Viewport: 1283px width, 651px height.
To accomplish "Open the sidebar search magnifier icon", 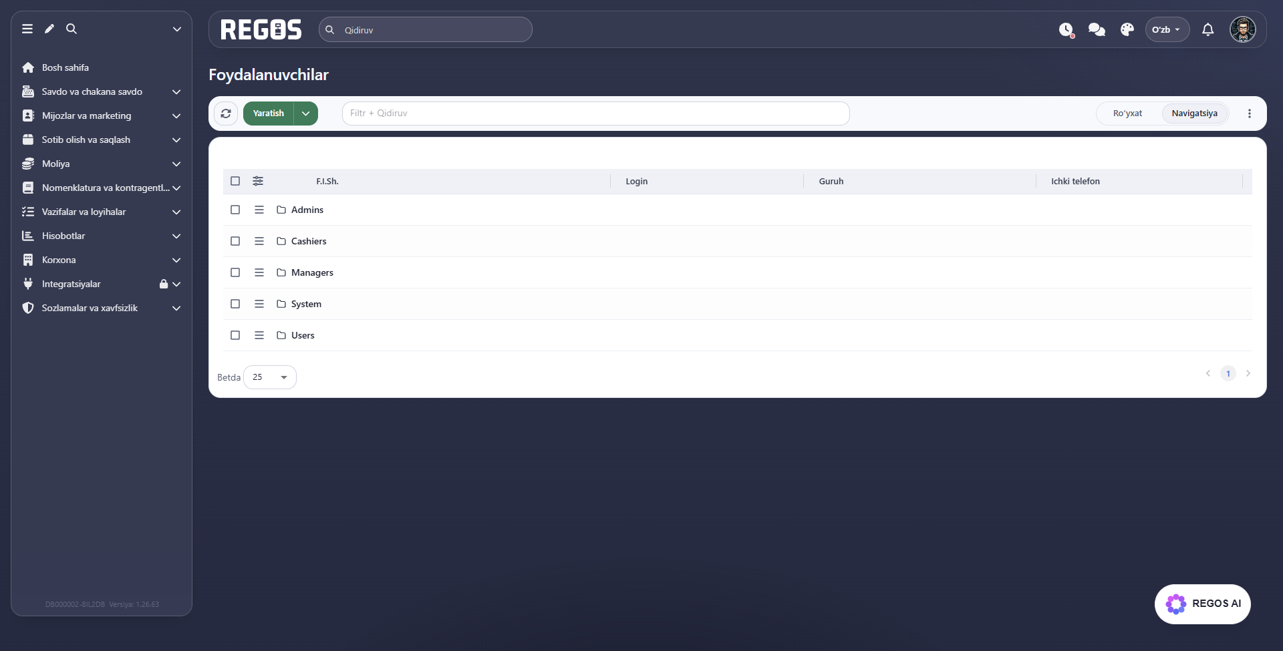I will [72, 29].
